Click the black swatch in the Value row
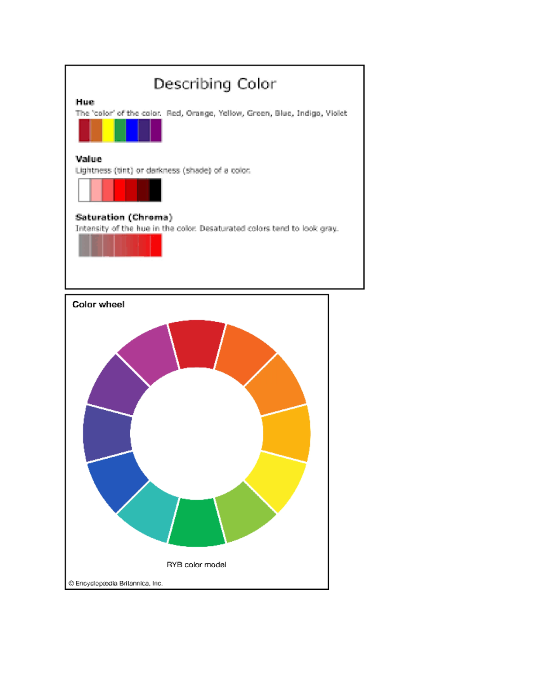 pyautogui.click(x=156, y=190)
